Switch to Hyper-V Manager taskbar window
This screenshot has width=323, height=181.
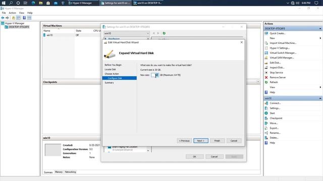coord(82,3)
